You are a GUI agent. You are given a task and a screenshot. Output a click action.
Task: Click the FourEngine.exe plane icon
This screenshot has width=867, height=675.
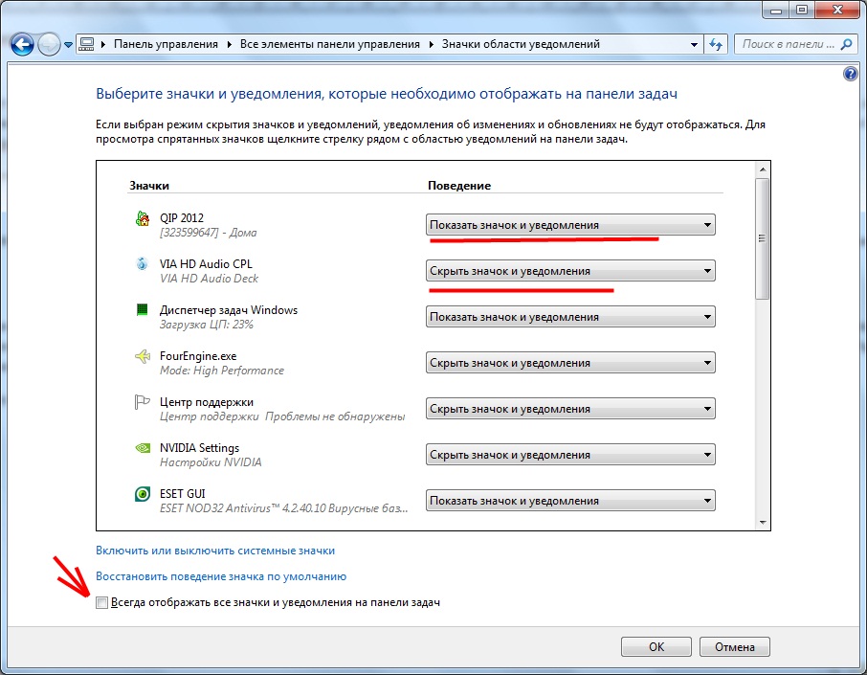tap(142, 356)
